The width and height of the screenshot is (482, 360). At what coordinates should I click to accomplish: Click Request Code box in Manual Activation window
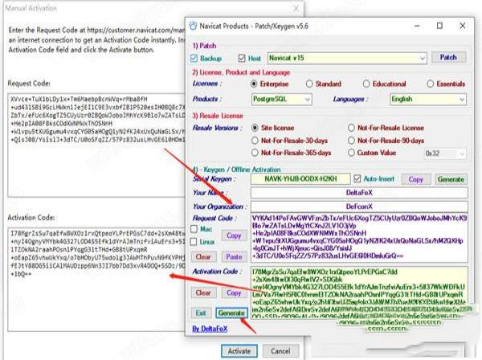(x=96, y=145)
